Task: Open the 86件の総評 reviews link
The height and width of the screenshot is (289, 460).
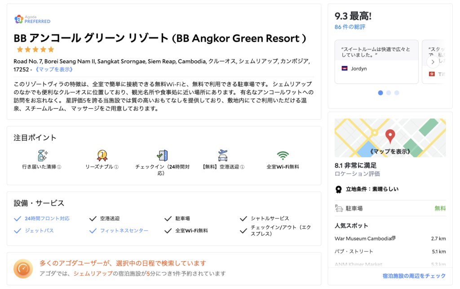Action: pos(350,27)
